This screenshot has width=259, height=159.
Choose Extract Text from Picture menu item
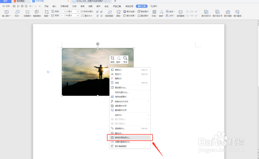pos(130,106)
